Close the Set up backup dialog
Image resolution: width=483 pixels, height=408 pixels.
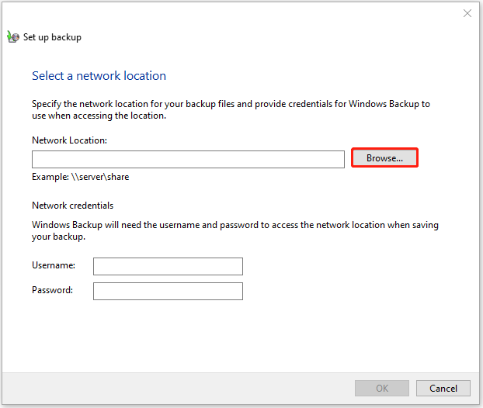467,13
